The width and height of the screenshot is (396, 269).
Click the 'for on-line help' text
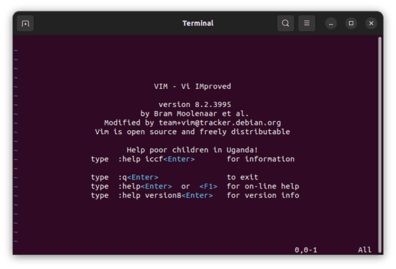click(x=263, y=186)
